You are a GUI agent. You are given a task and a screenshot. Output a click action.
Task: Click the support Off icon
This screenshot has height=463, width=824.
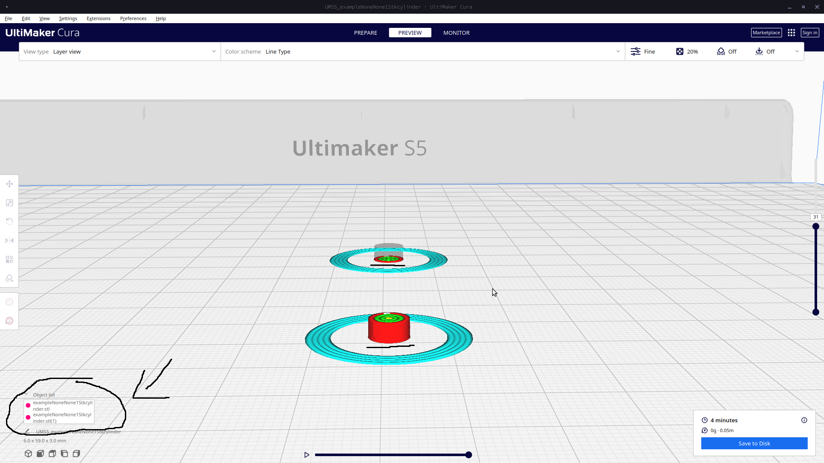[x=721, y=51]
